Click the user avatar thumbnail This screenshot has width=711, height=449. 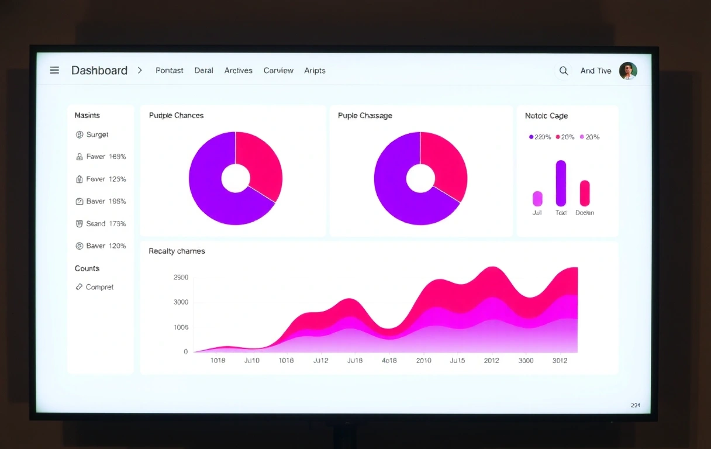click(x=628, y=70)
